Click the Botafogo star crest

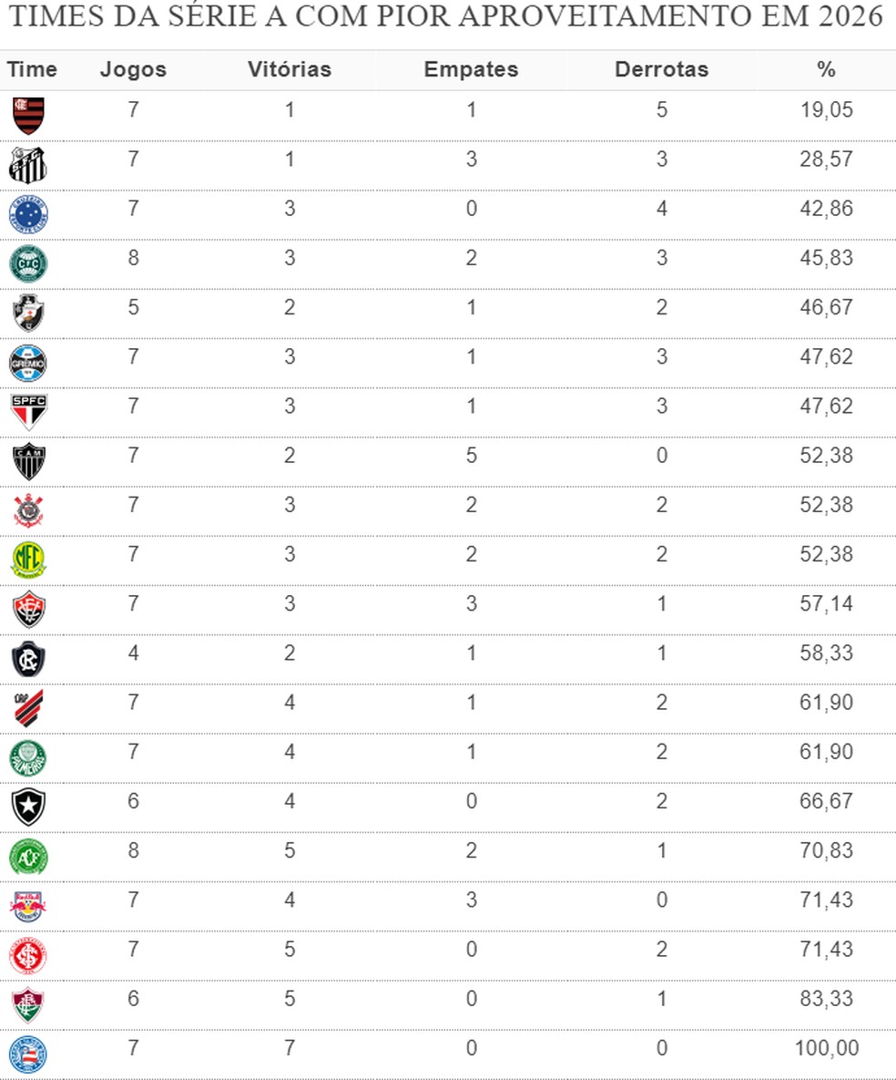(x=28, y=807)
